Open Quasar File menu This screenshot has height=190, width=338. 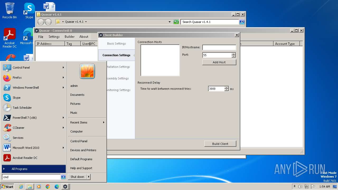[41, 37]
